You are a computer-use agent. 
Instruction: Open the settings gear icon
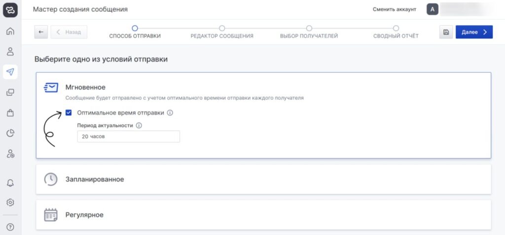[10, 202]
